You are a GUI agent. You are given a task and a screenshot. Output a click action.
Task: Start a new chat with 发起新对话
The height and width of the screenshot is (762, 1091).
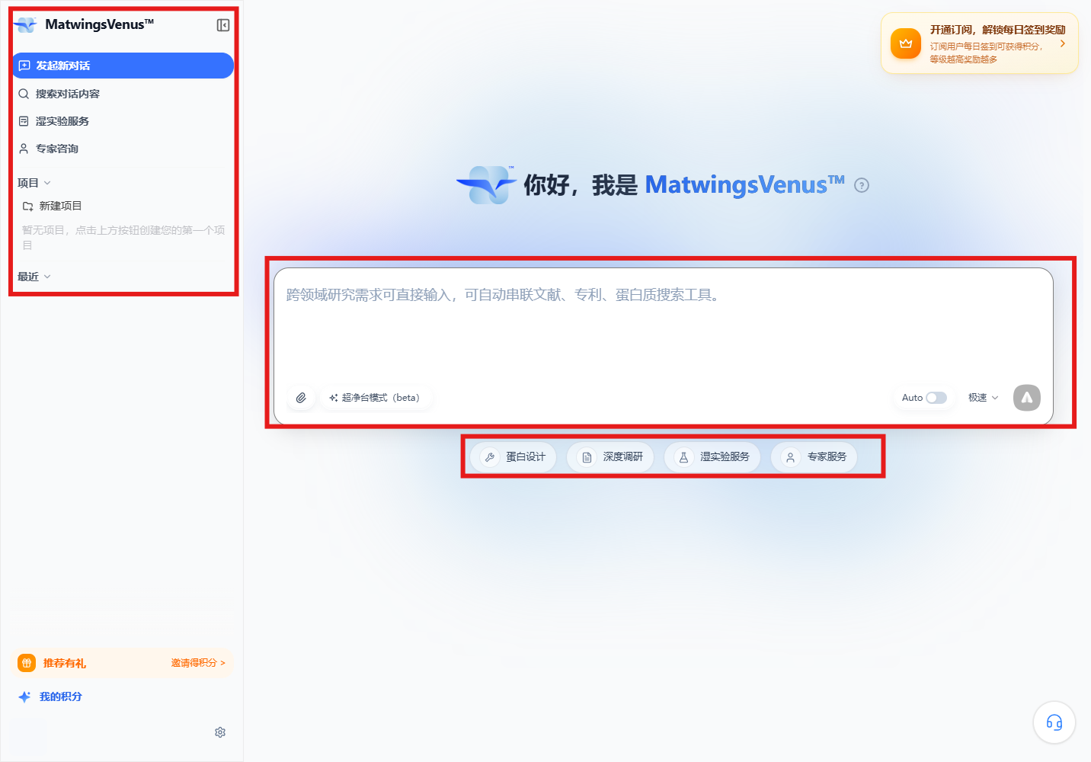tap(123, 66)
